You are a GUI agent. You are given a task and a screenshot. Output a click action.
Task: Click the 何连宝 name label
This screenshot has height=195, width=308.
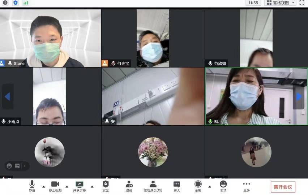point(123,63)
